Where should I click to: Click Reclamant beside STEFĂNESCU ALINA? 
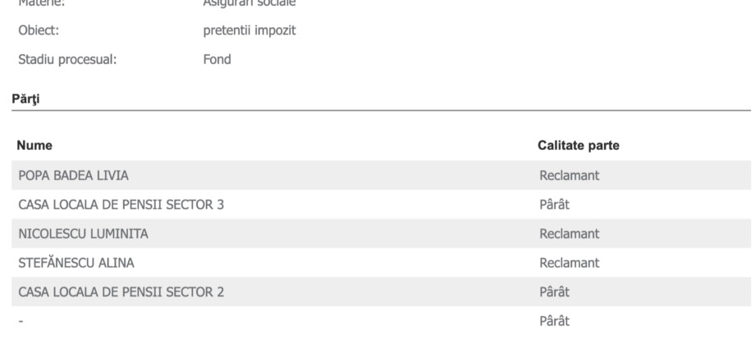click(570, 263)
